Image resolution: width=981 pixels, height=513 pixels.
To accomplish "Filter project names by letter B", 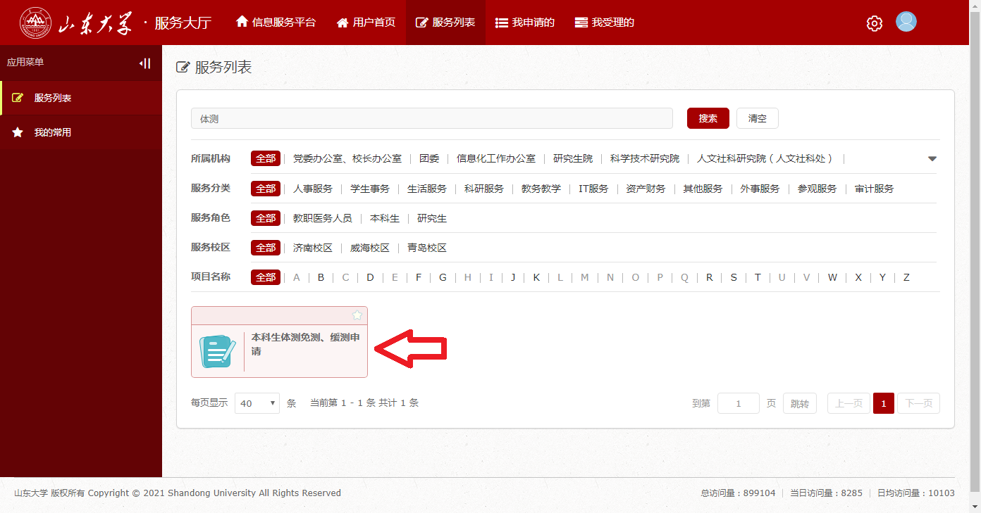I will [x=321, y=277].
